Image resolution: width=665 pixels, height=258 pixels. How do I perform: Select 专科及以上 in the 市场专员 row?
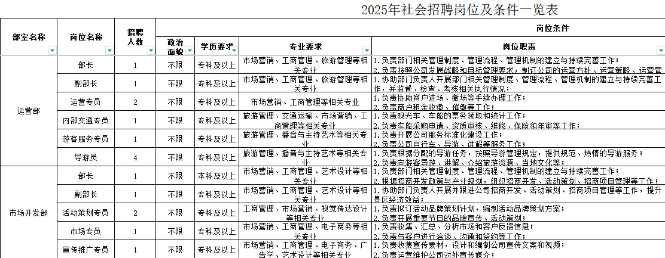click(x=216, y=231)
